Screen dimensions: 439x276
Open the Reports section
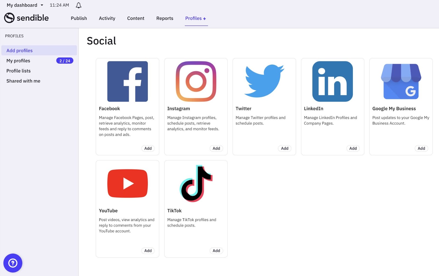(165, 18)
